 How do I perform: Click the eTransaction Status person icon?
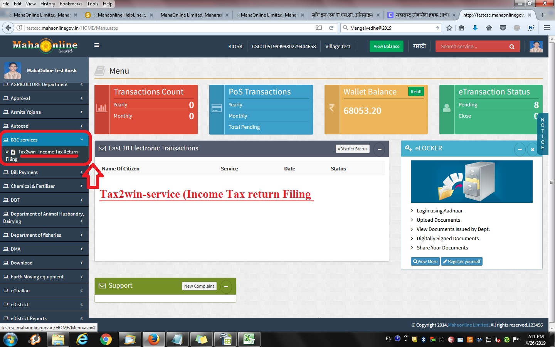point(447,108)
